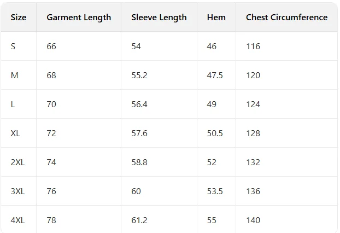Select the 57.6 sleeve length cell
This screenshot has width=340, height=233.
139,133
